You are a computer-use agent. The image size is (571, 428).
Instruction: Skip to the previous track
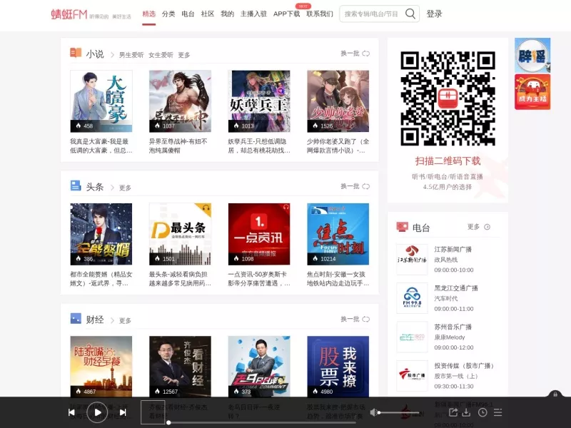(x=72, y=412)
